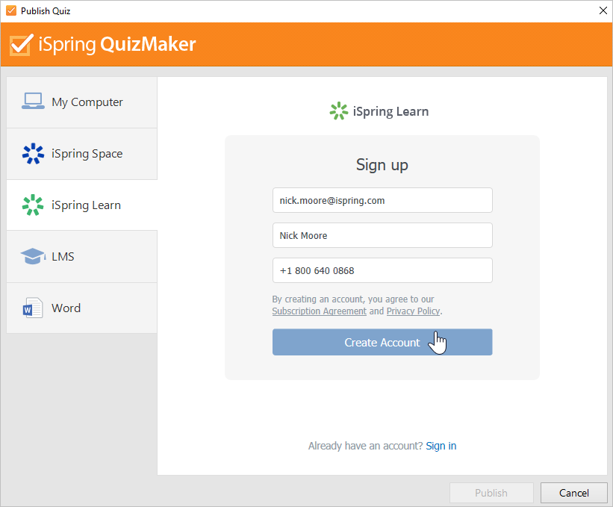Click the Word document icon
The width and height of the screenshot is (613, 507).
(33, 308)
